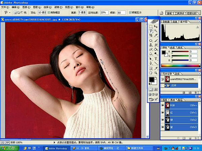Select the Magic Wand tool
Viewport: 202px width, 151px height.
156,31
